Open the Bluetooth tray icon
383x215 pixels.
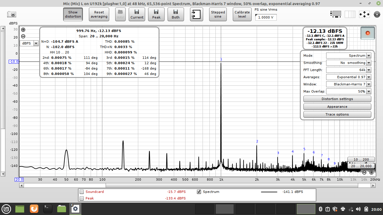coord(320,209)
